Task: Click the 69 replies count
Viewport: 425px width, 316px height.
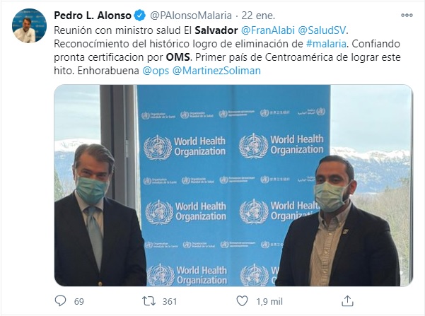Action: tap(79, 301)
